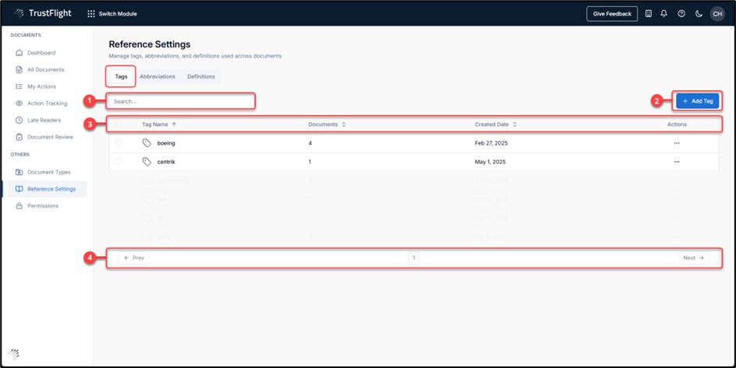Sort by Documents column

(x=327, y=124)
